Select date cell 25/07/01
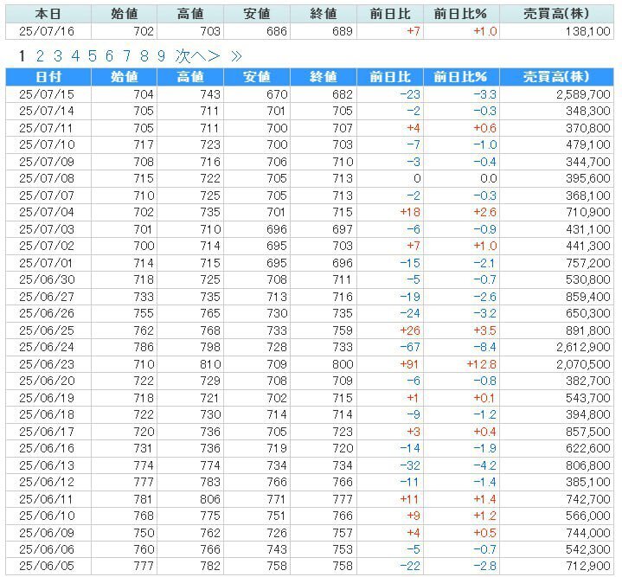Screen dimensions: 622x577 tap(47, 263)
